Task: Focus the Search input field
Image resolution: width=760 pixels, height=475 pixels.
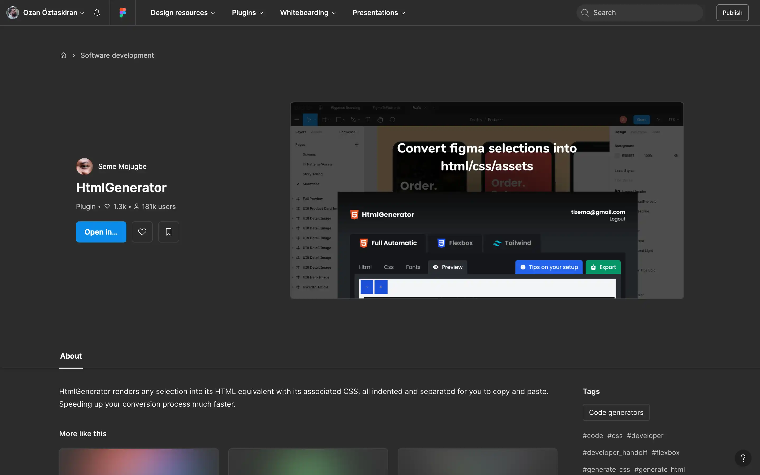Action: point(640,13)
